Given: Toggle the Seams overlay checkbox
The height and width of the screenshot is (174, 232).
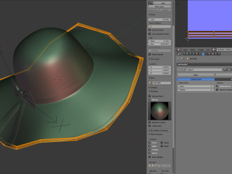Looking at the screenshot, I should click(149, 153).
